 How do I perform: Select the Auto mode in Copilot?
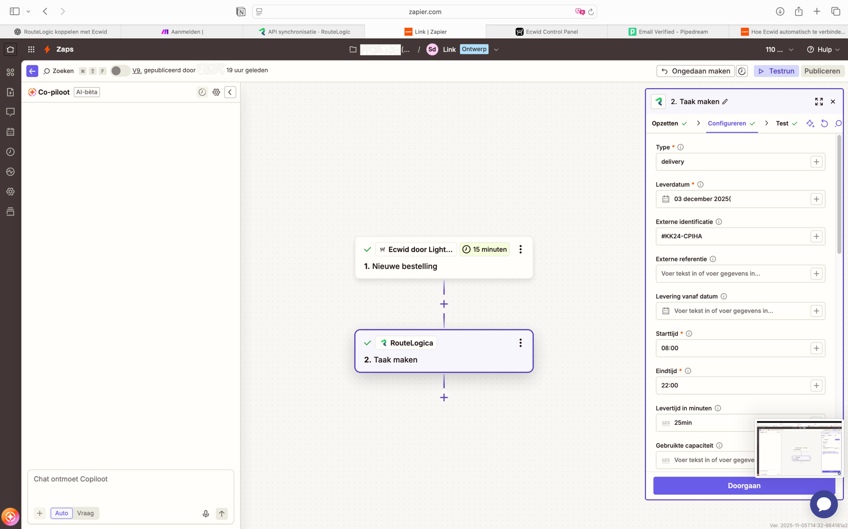coord(61,513)
